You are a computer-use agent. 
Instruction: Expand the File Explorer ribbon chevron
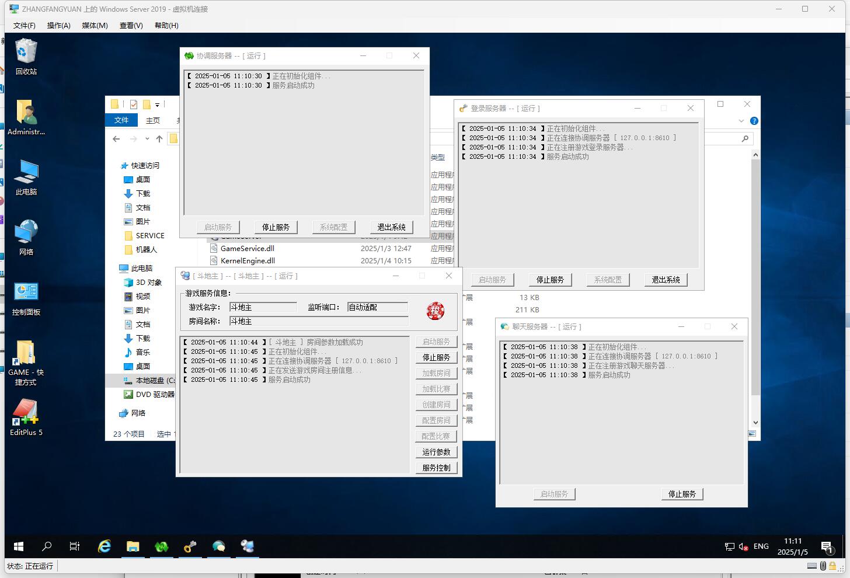pyautogui.click(x=741, y=121)
